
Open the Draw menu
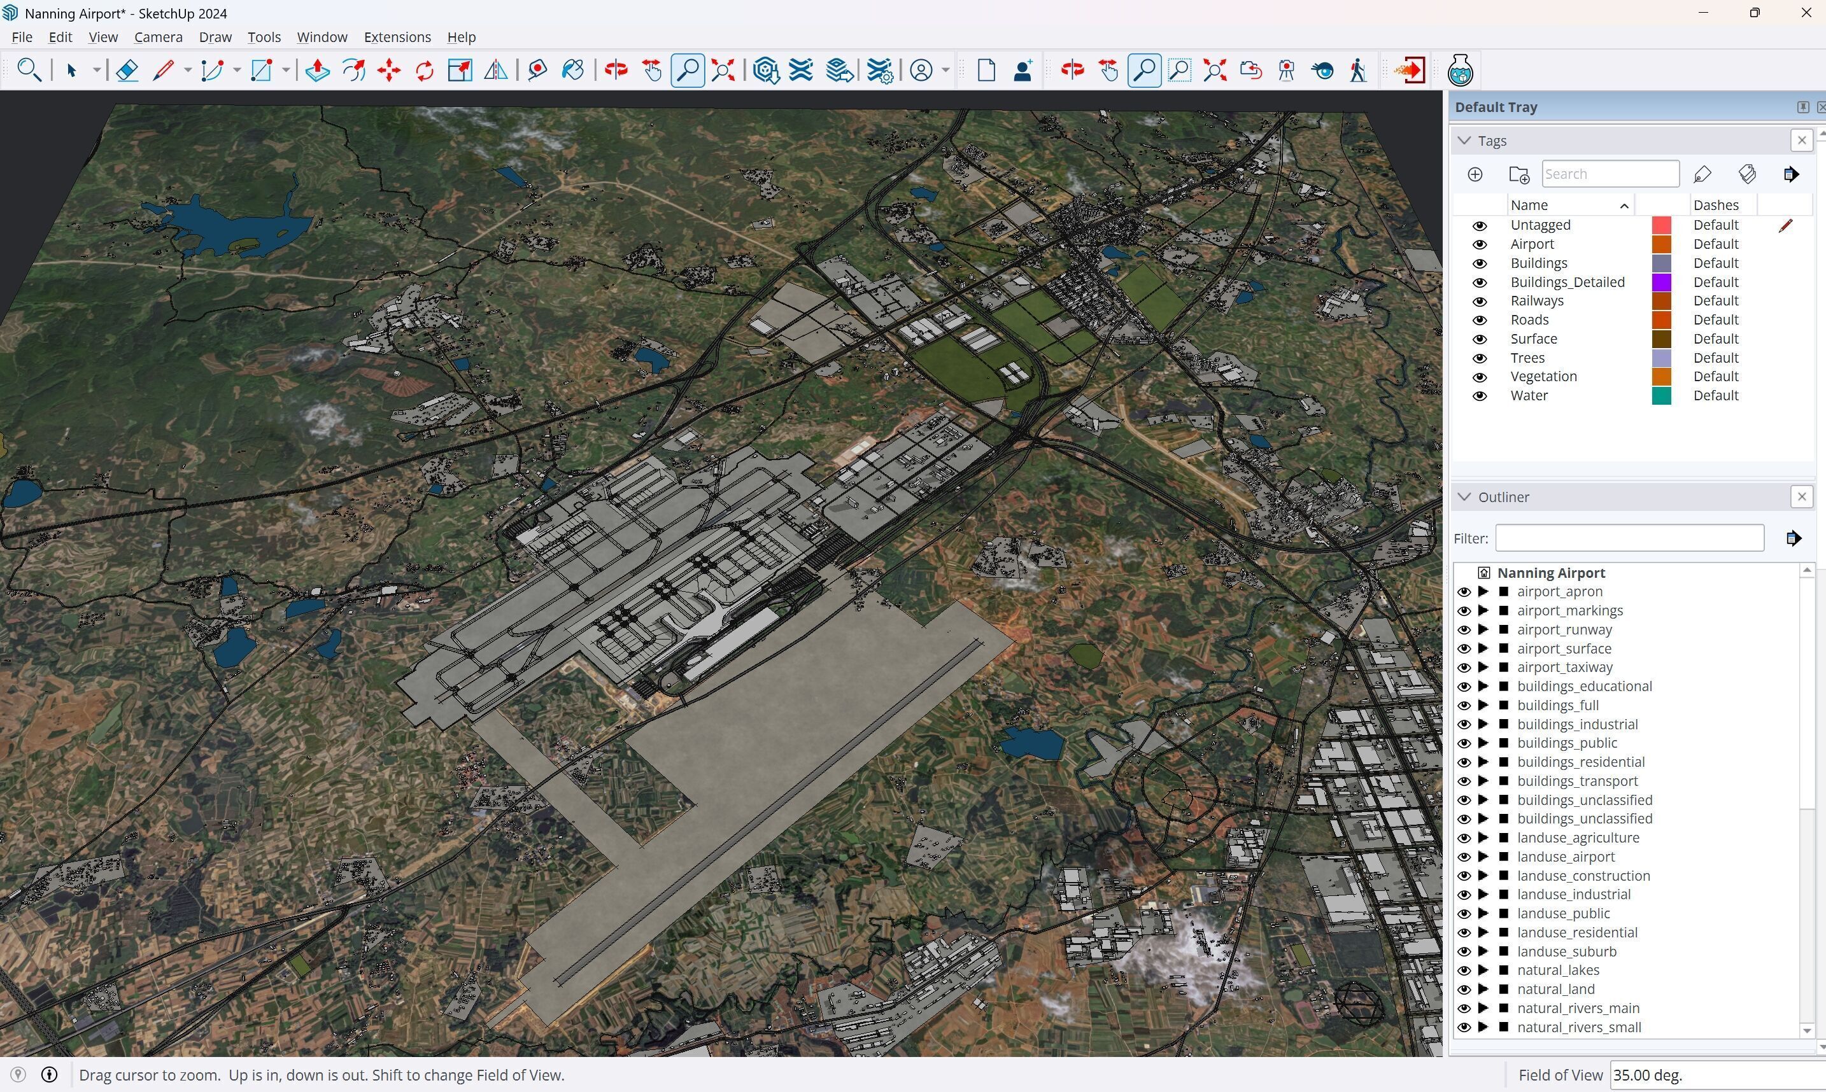click(215, 37)
